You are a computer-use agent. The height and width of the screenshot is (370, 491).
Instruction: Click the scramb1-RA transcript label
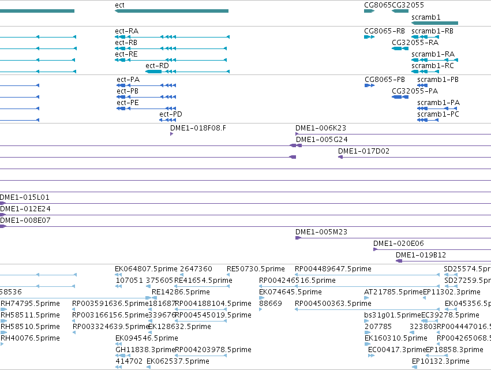click(433, 54)
